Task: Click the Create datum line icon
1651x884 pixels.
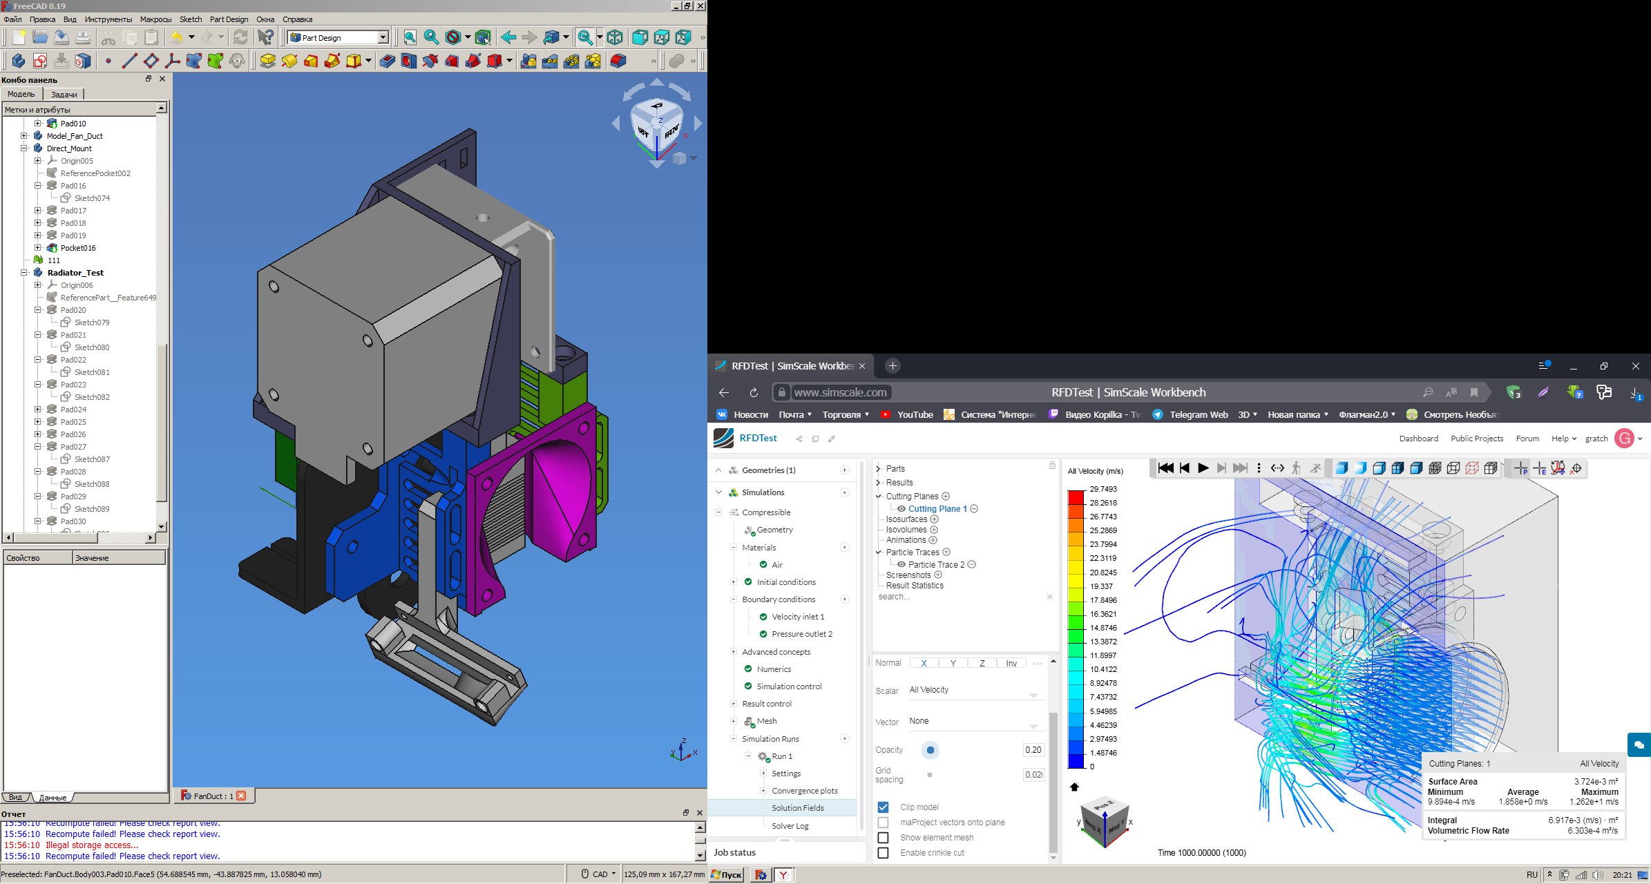Action: [x=129, y=61]
